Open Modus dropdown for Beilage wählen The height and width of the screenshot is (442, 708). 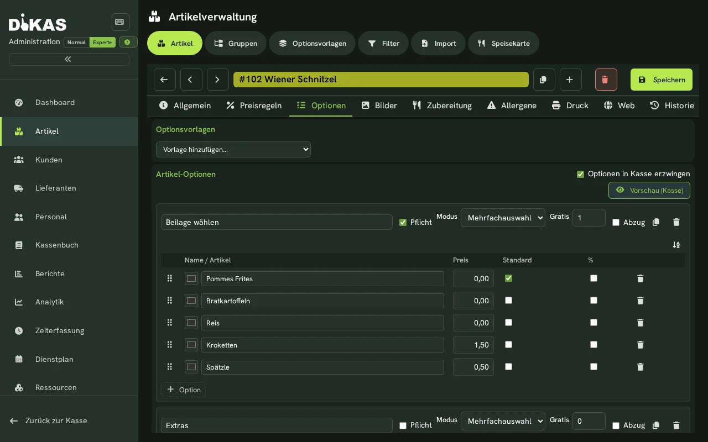(x=503, y=218)
